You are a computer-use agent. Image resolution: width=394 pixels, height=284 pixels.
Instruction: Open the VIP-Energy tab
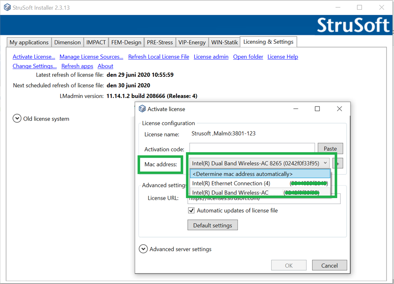click(x=192, y=42)
